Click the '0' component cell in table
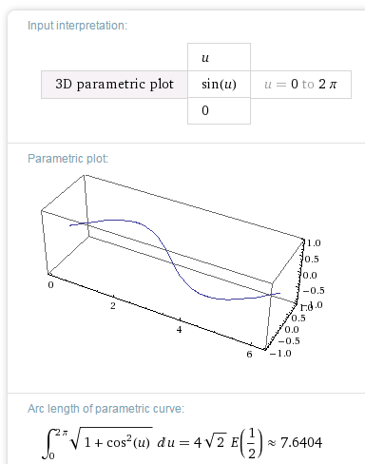The image size is (365, 464). click(219, 110)
